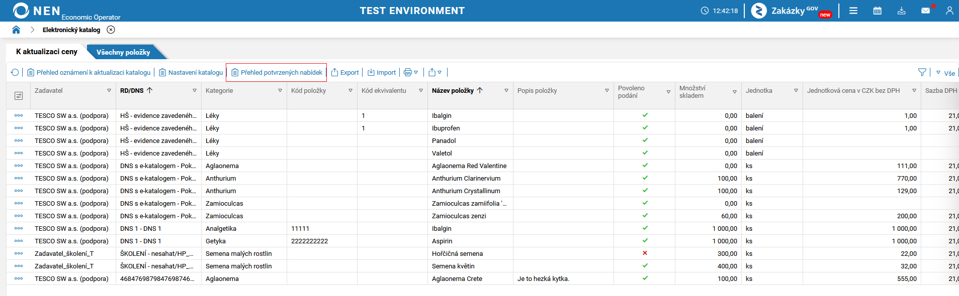Open row menu for Aspirin
Image resolution: width=959 pixels, height=296 pixels.
click(19, 241)
